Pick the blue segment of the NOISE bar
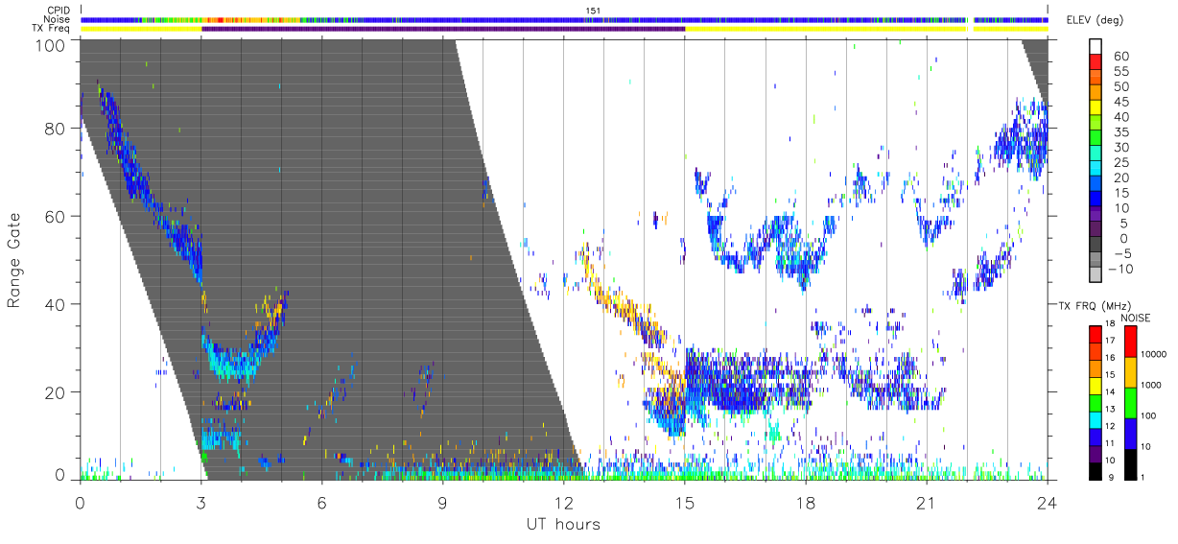1178x544 pixels. [x=1129, y=433]
